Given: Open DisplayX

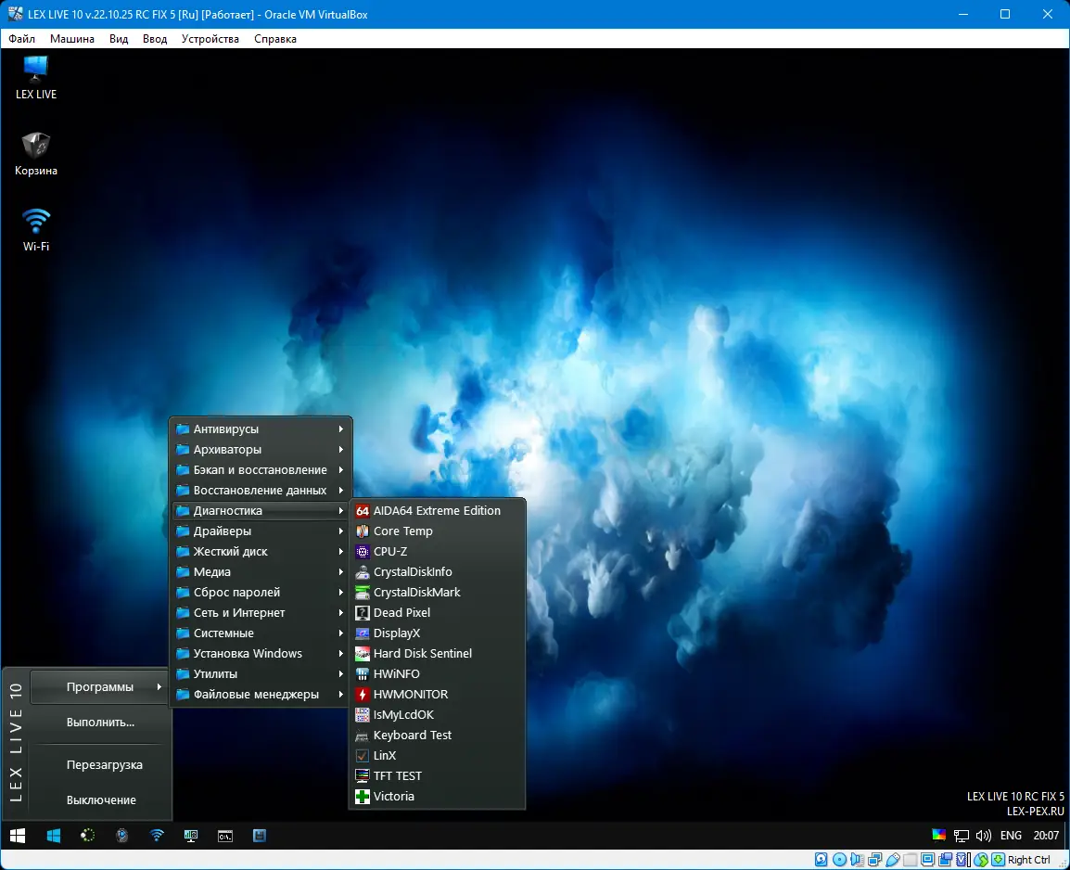Looking at the screenshot, I should point(437,633).
